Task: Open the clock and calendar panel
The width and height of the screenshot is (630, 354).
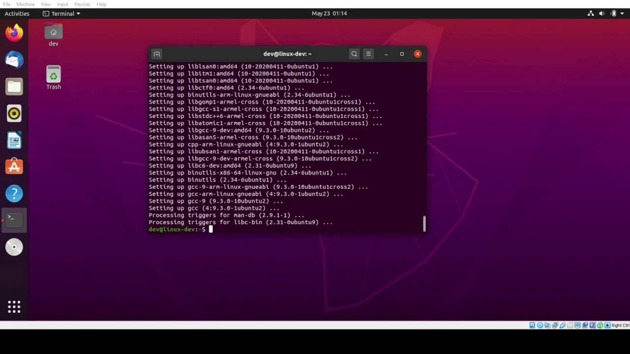Action: pos(329,13)
